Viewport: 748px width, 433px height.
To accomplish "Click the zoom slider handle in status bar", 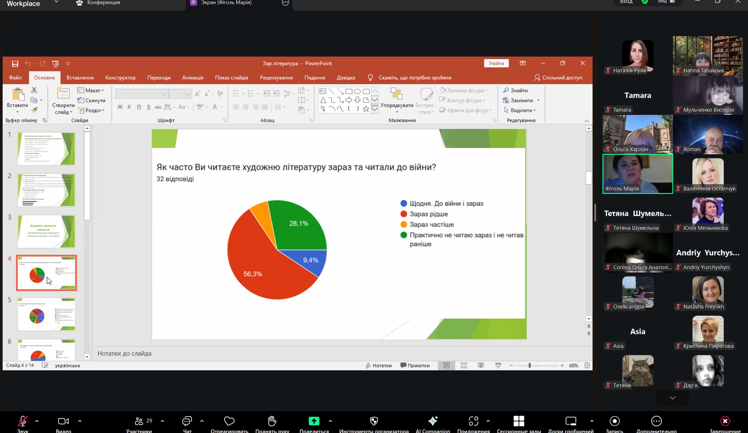I will click(529, 365).
